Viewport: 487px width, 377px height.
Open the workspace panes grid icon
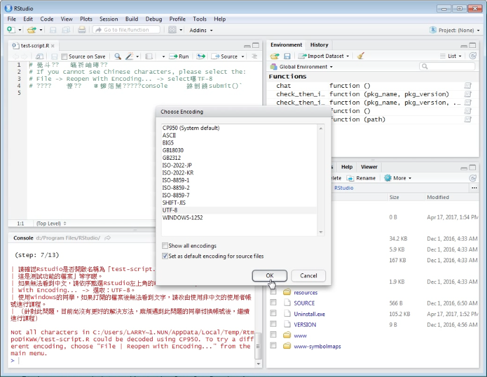[x=172, y=30]
